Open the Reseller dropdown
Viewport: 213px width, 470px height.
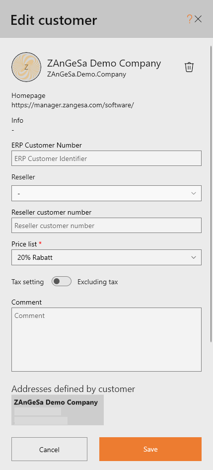[106, 193]
